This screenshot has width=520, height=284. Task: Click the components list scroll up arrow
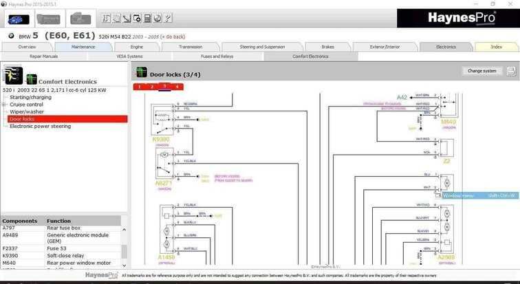(x=124, y=229)
